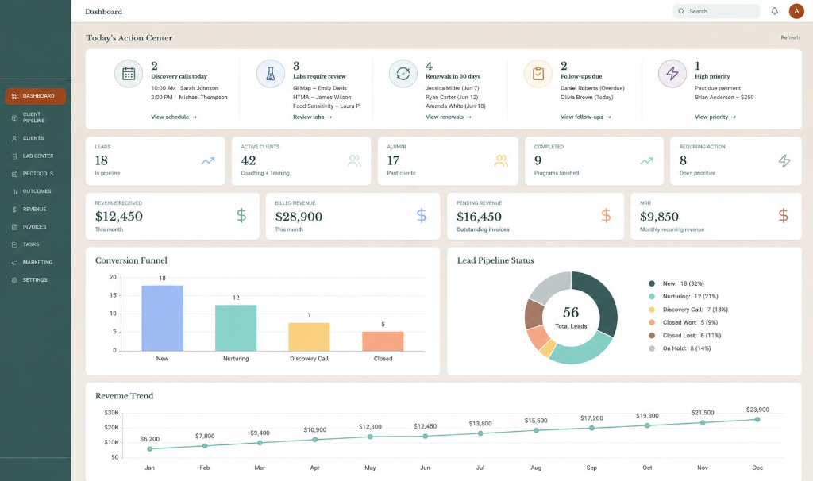Select the Outcomes label in sidebar
Viewport: 813px width, 481px height.
pyautogui.click(x=37, y=191)
